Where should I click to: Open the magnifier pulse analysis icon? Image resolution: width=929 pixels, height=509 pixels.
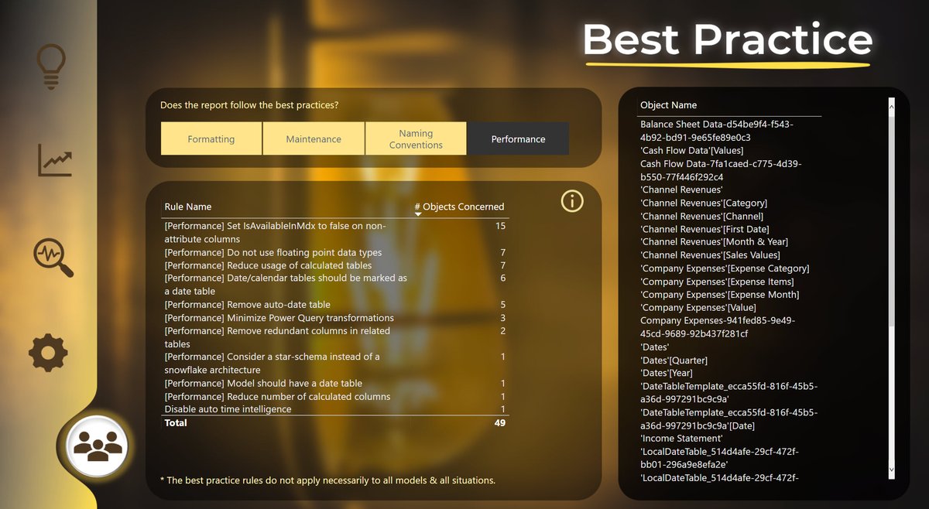[53, 258]
